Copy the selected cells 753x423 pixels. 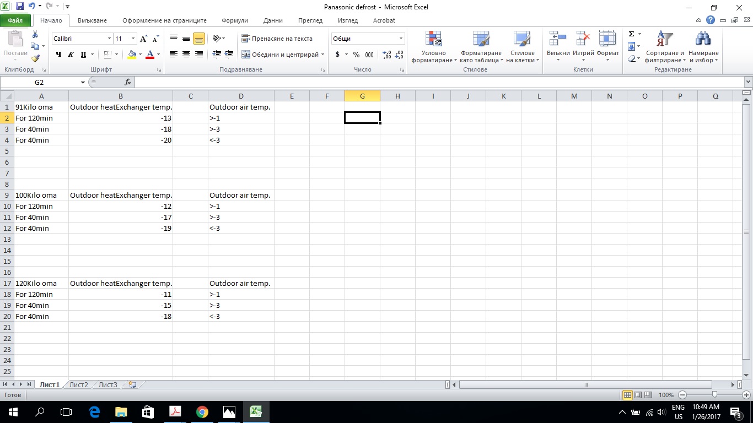(x=35, y=46)
